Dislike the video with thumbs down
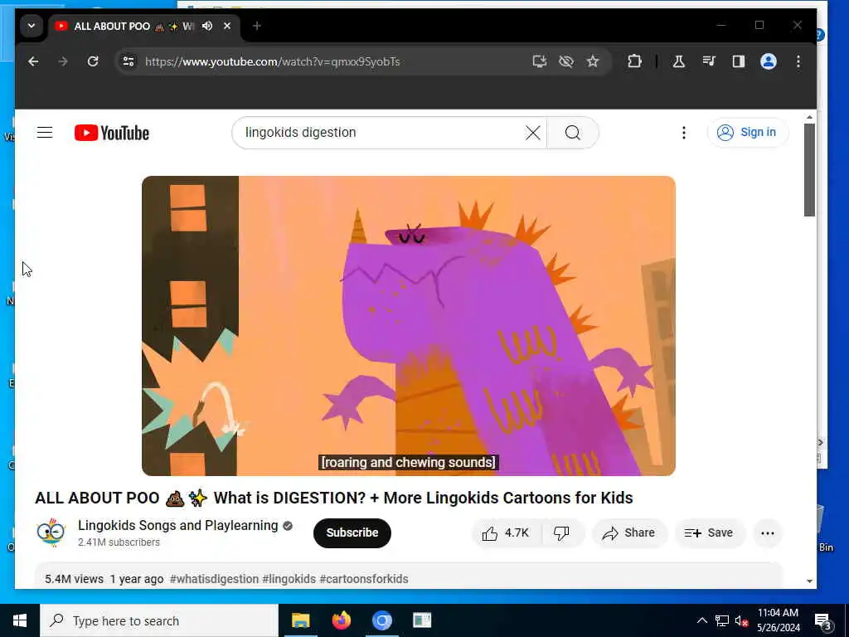This screenshot has width=849, height=637. [561, 533]
